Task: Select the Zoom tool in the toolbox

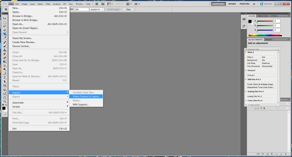Action: pyautogui.click(x=5, y=101)
